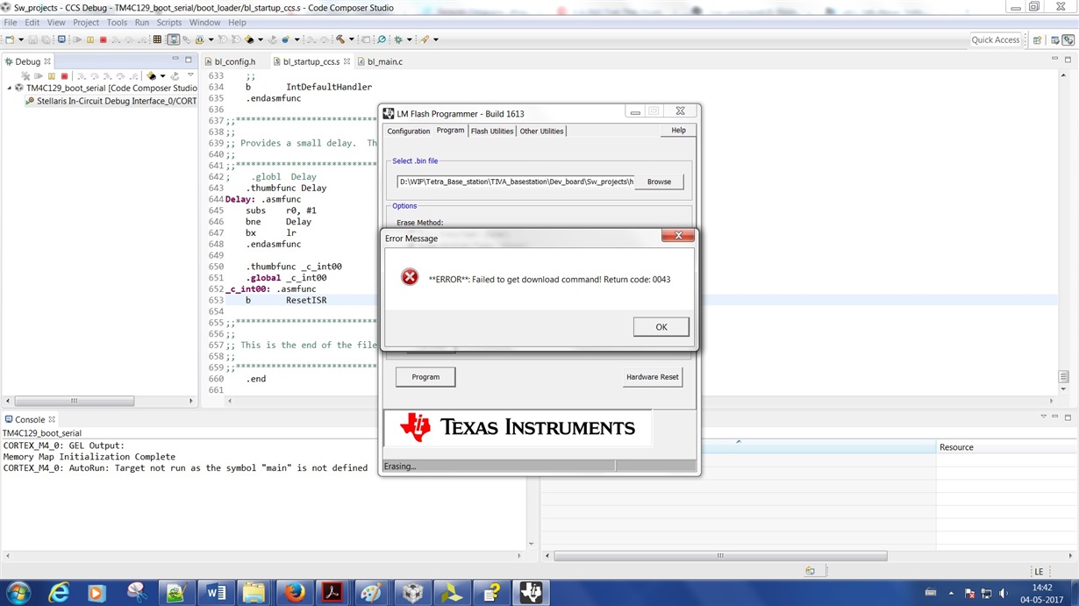Click the .bin file path input field
1079x606 pixels.
coord(516,182)
